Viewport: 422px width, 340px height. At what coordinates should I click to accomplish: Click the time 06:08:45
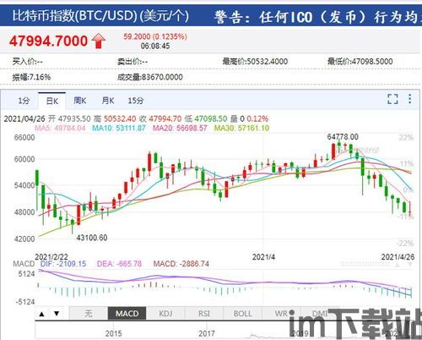point(155,46)
